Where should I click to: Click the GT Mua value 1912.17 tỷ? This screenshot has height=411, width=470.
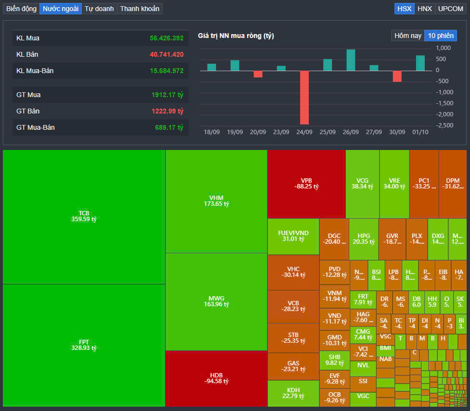pyautogui.click(x=167, y=95)
